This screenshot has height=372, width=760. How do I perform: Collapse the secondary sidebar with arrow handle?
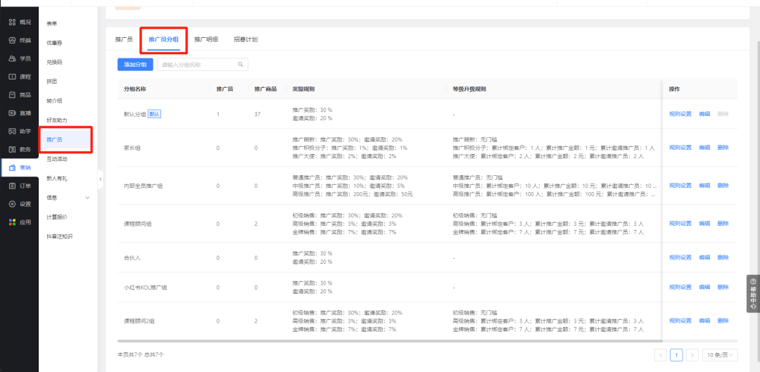point(100,179)
